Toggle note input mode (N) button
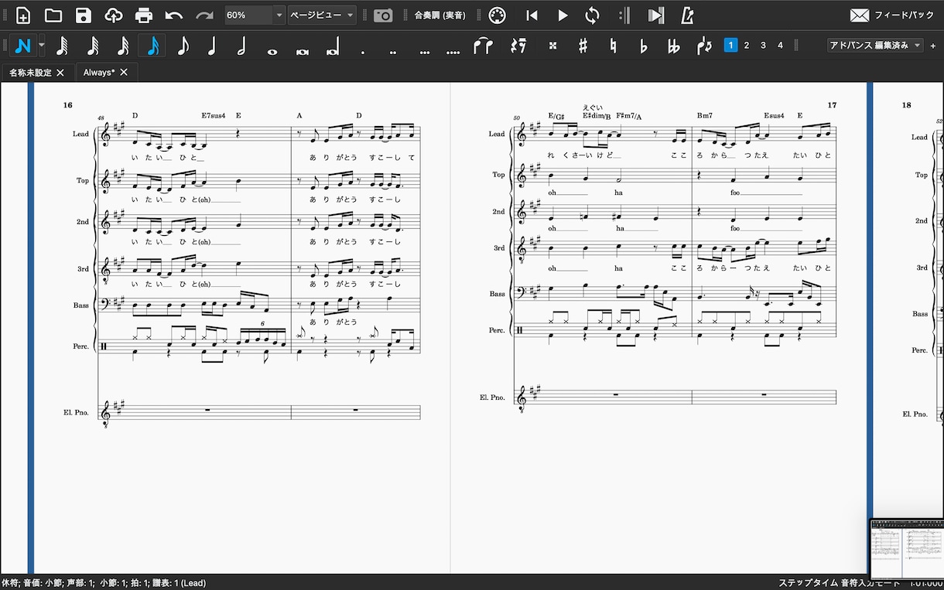Screen dimensions: 944x590 tap(23, 46)
